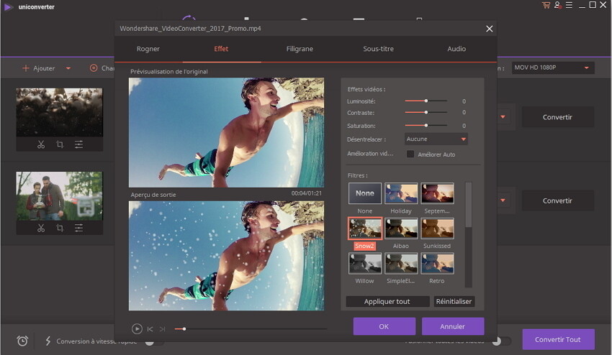Click the lightning high-speed conversion icon
The image size is (612, 355).
click(x=48, y=341)
